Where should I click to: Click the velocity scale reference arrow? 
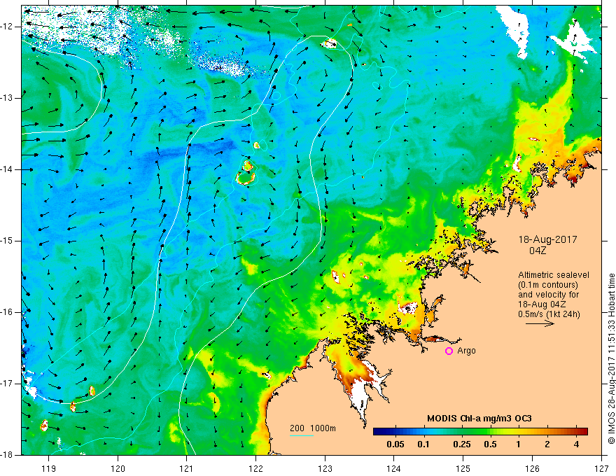click(540, 323)
